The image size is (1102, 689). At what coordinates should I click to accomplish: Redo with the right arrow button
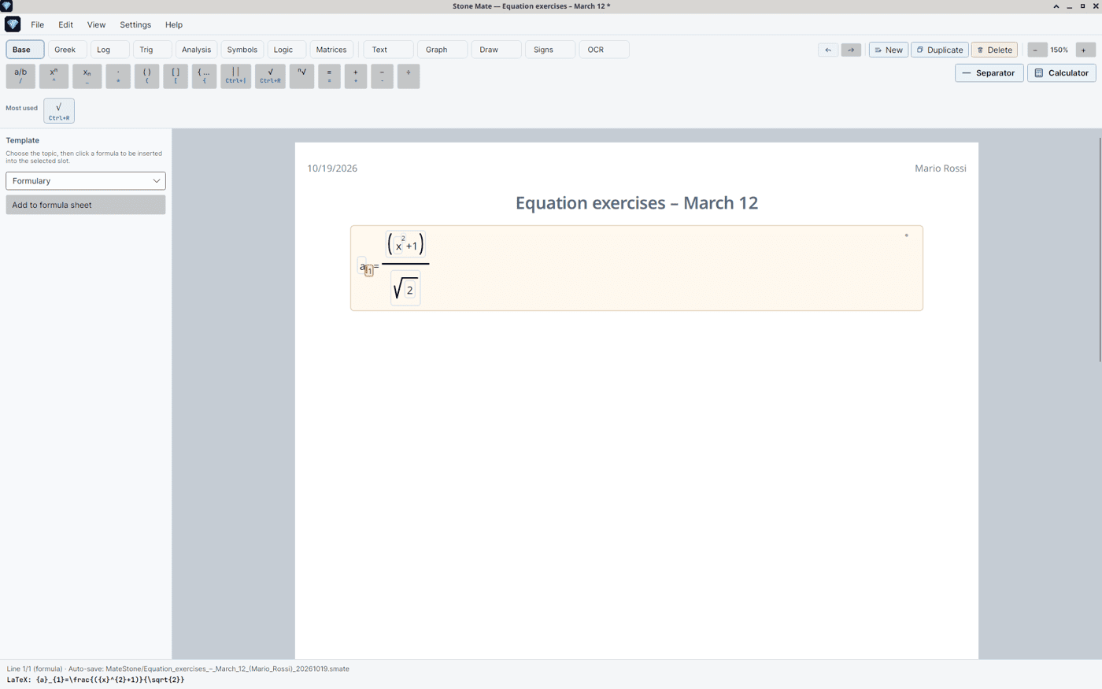coord(851,50)
